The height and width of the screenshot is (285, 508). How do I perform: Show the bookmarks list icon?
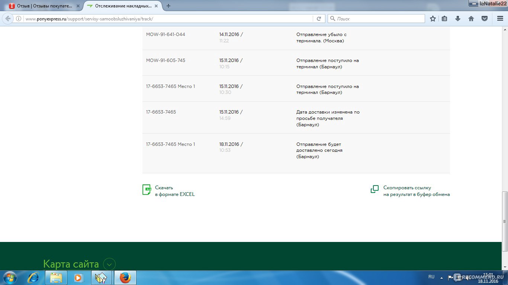pyautogui.click(x=444, y=19)
